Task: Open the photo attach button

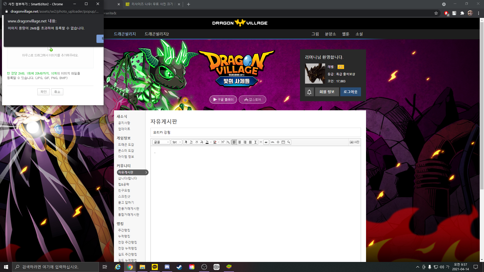Action: coord(354,142)
